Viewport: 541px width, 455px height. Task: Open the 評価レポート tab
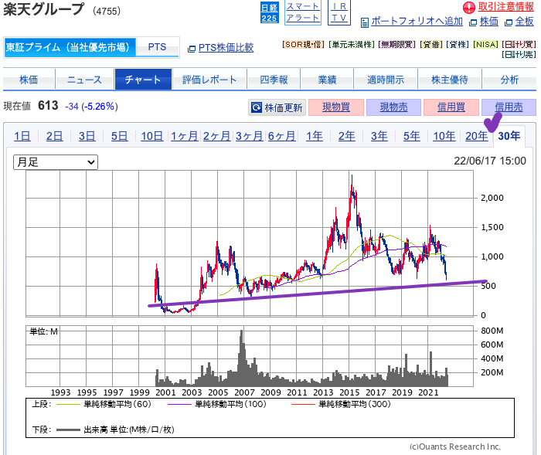pos(209,80)
